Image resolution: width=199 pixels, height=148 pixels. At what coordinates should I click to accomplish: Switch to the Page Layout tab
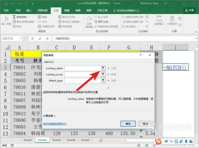[42, 10]
